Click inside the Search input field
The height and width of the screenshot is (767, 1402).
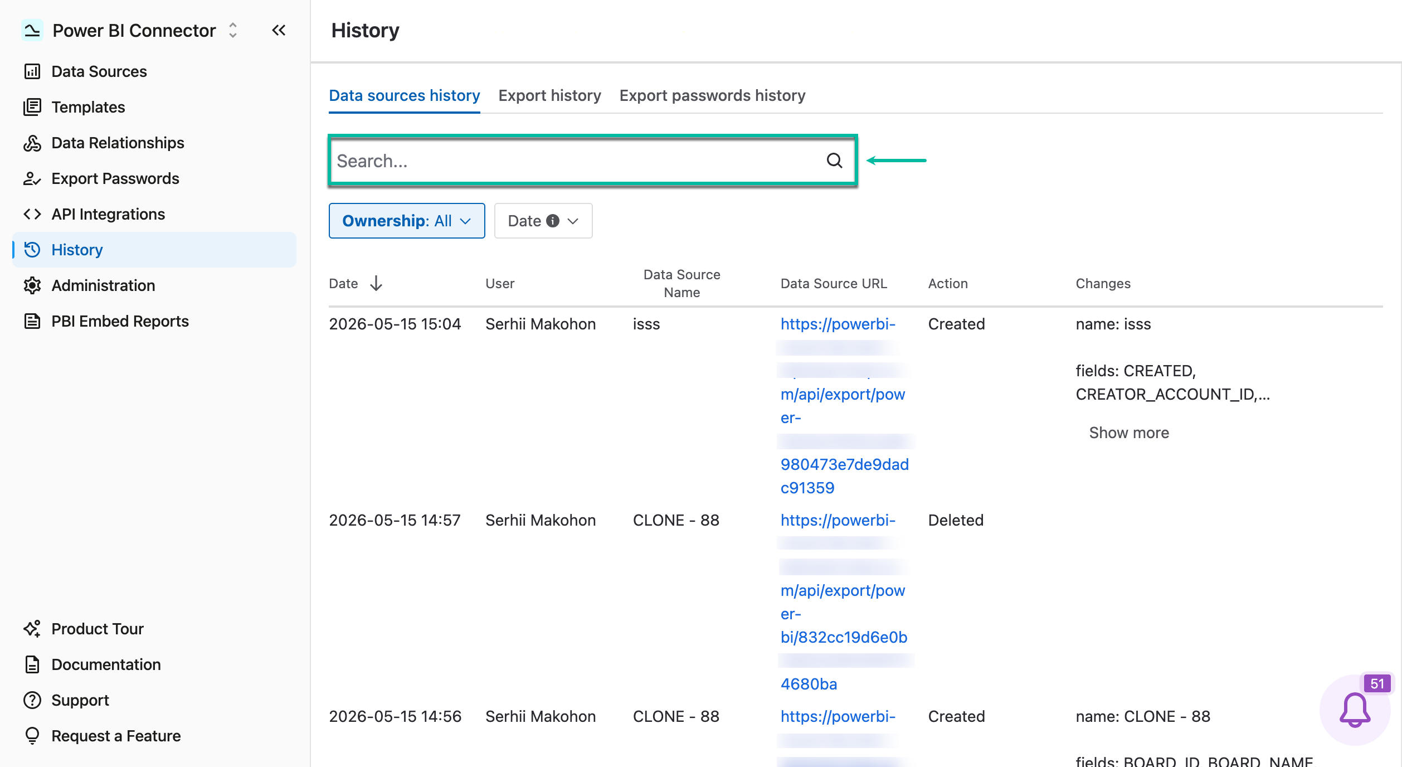593,161
